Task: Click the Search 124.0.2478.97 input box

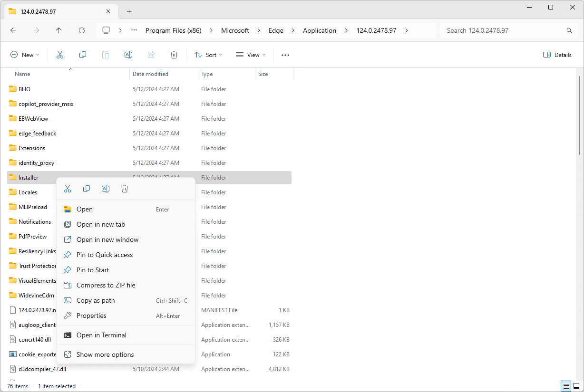Action: (504, 30)
